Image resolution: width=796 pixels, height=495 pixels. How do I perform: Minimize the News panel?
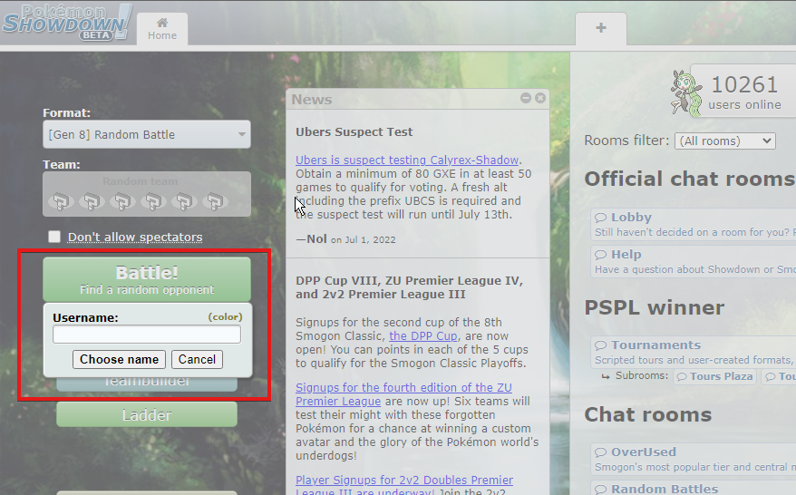click(x=526, y=98)
